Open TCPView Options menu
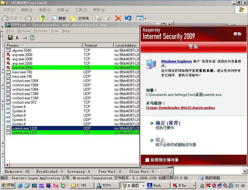The width and height of the screenshot is (248, 190). click(24, 31)
